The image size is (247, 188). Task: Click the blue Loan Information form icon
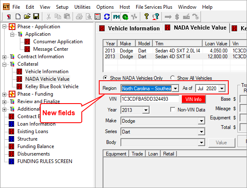point(12,124)
